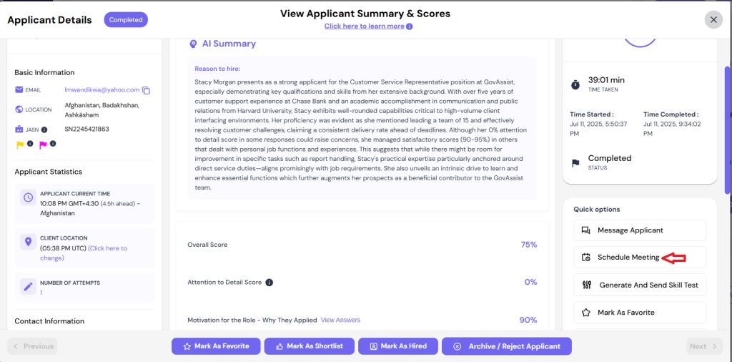
Task: Click Mark As Favorite in Quick options
Action: [640, 313]
